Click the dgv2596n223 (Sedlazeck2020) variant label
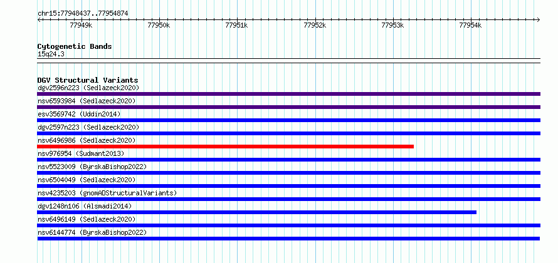 coord(88,88)
